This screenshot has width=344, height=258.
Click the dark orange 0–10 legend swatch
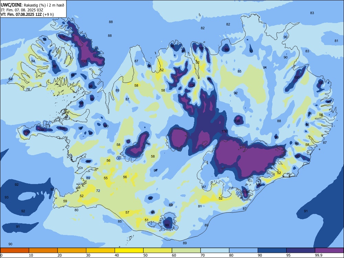click(14, 250)
